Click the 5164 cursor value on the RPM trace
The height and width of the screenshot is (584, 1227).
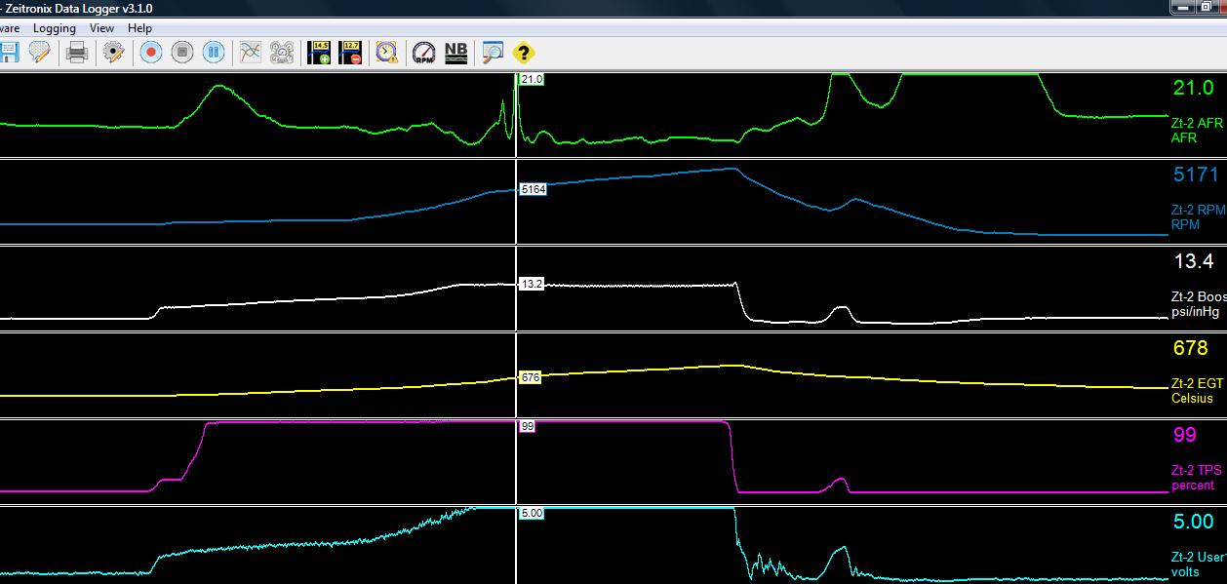[x=532, y=191]
